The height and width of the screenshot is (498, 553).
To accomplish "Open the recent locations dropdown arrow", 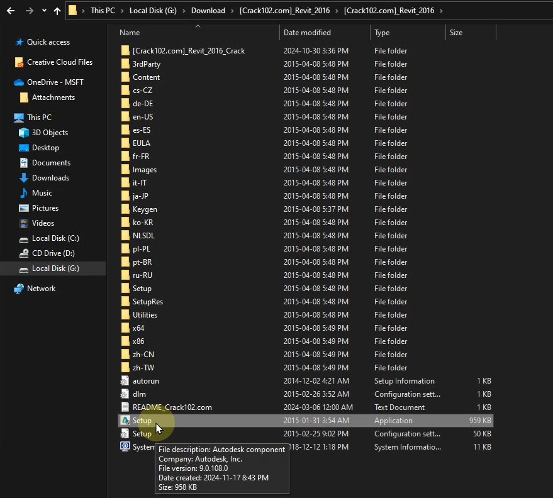I will 44,11.
